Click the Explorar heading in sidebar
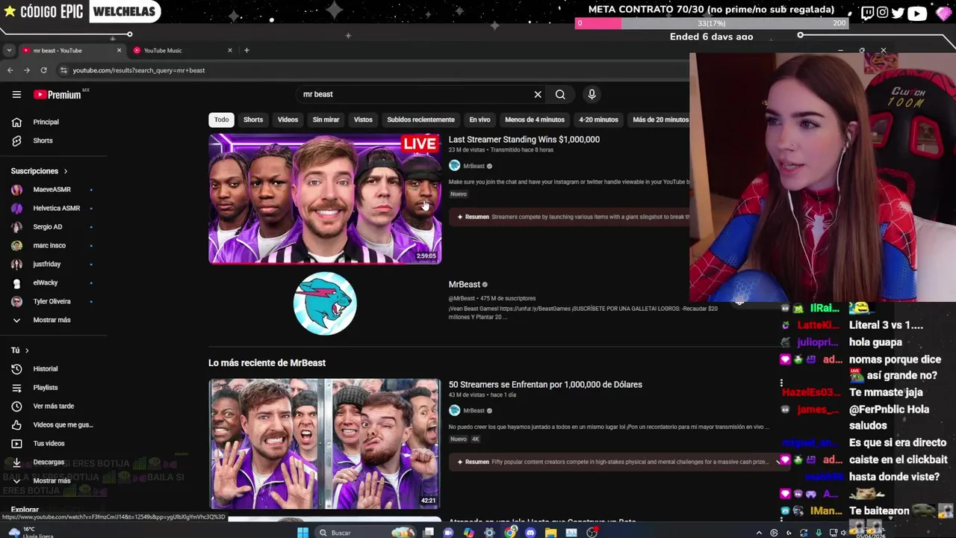This screenshot has height=538, width=956. (25, 510)
